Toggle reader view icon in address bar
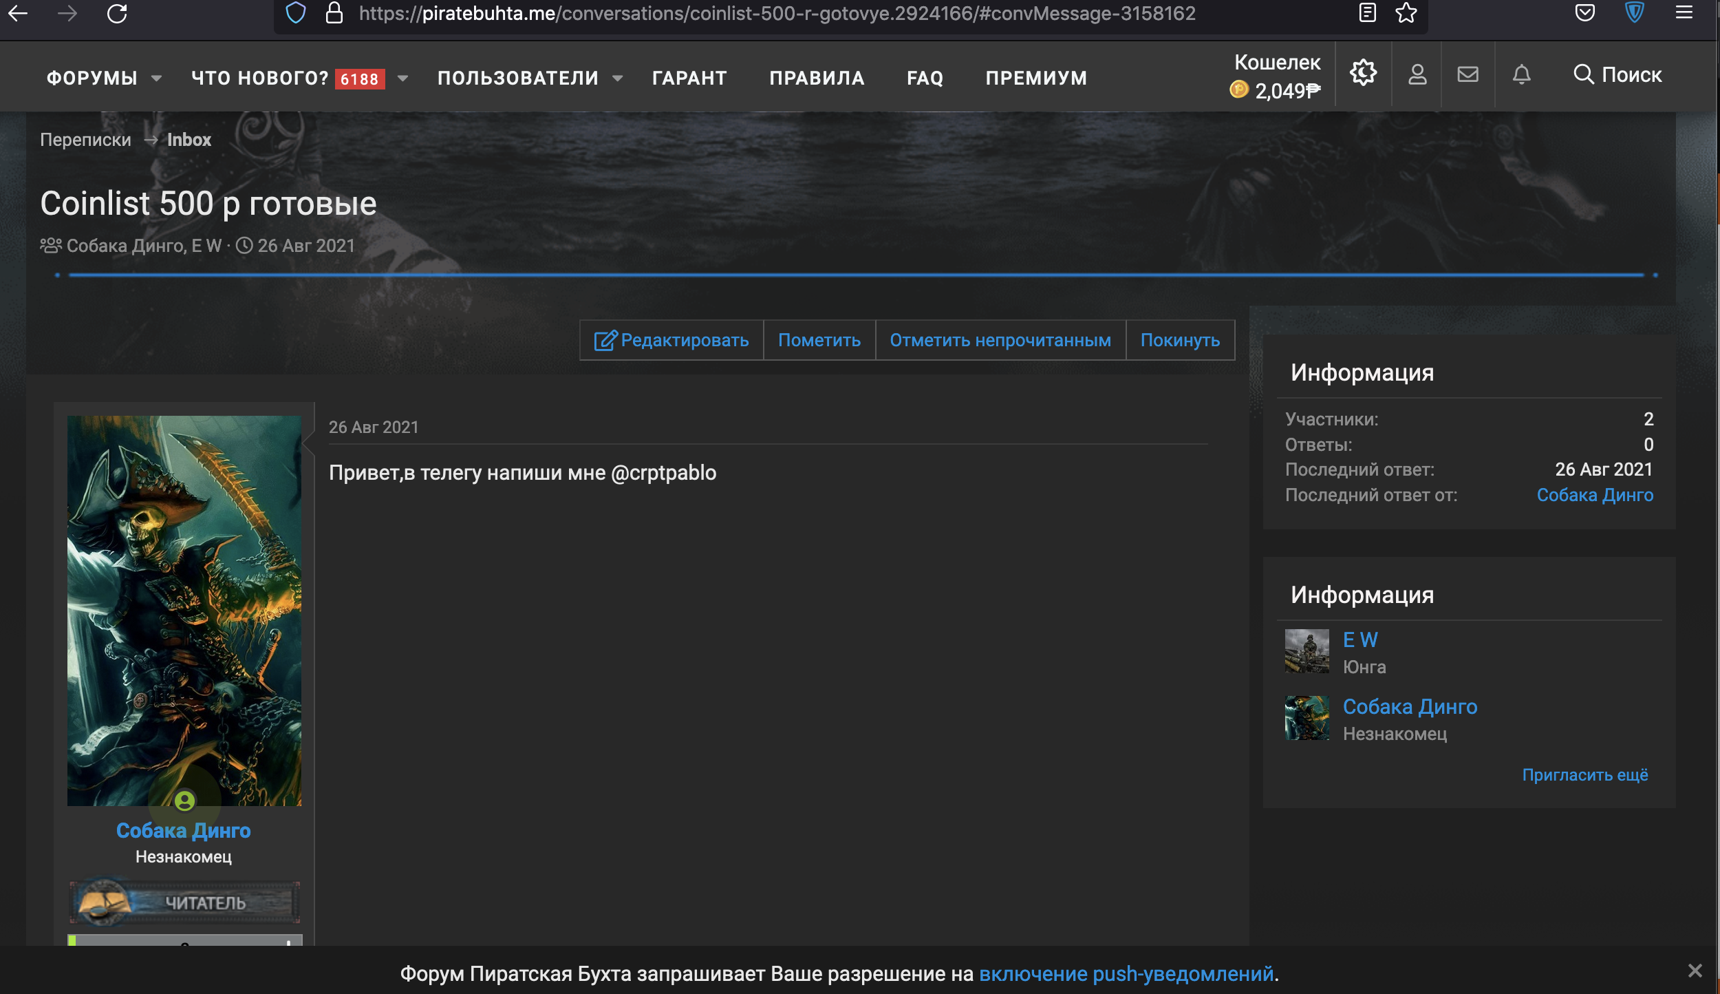Image resolution: width=1720 pixels, height=994 pixels. 1368,13
